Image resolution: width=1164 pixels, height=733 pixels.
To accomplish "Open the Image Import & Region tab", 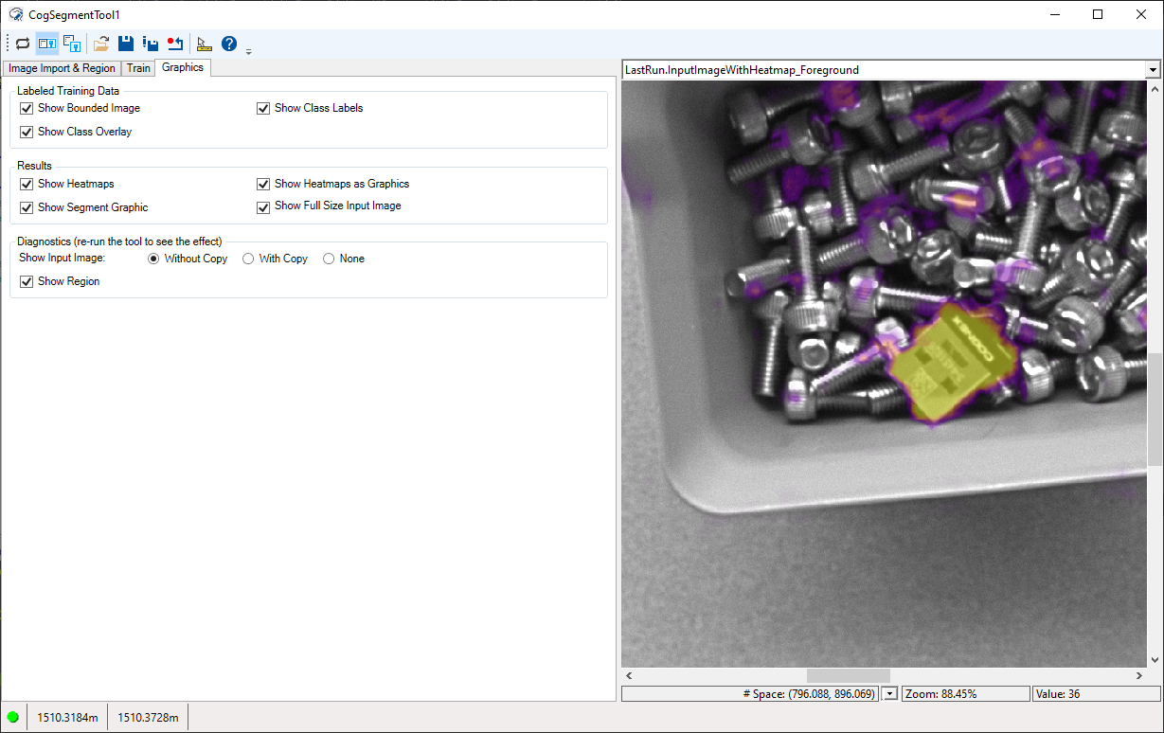I will click(x=62, y=67).
